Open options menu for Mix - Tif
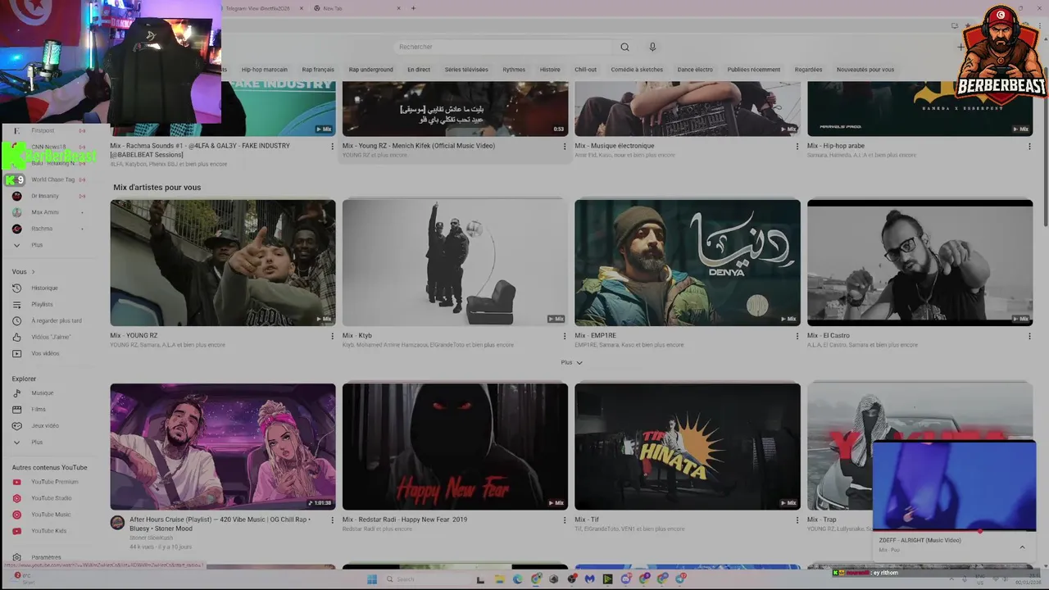This screenshot has height=590, width=1049. pyautogui.click(x=797, y=520)
